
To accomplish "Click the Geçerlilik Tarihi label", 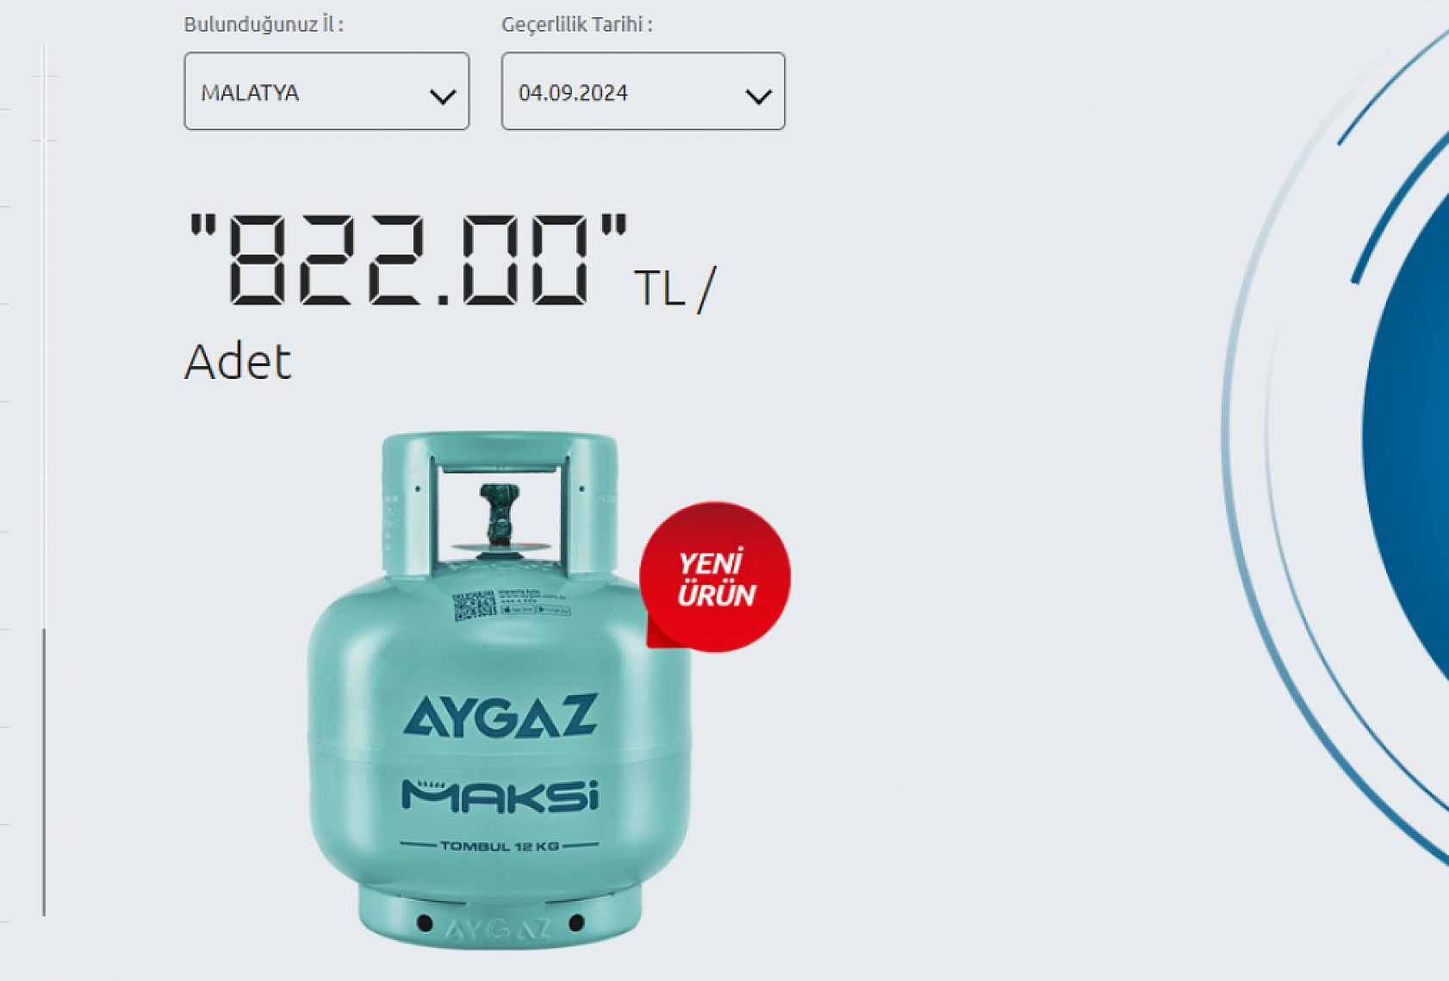I will tap(577, 24).
